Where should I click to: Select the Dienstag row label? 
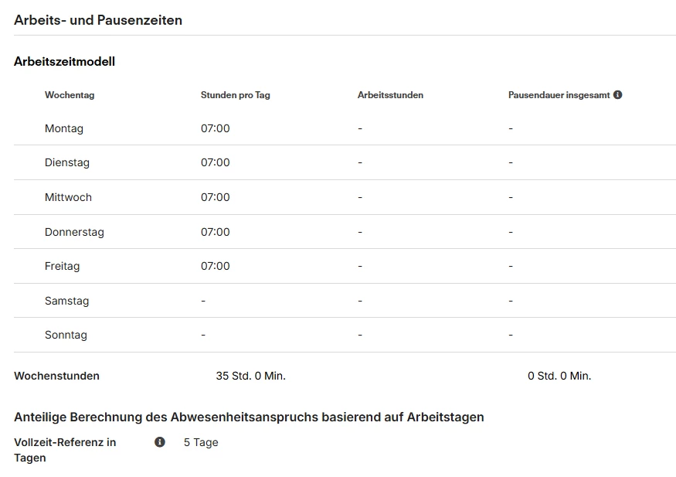66,162
